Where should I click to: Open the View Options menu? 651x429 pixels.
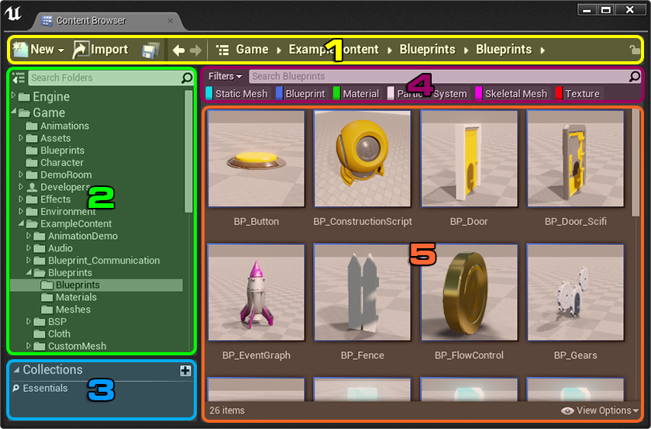(600, 410)
